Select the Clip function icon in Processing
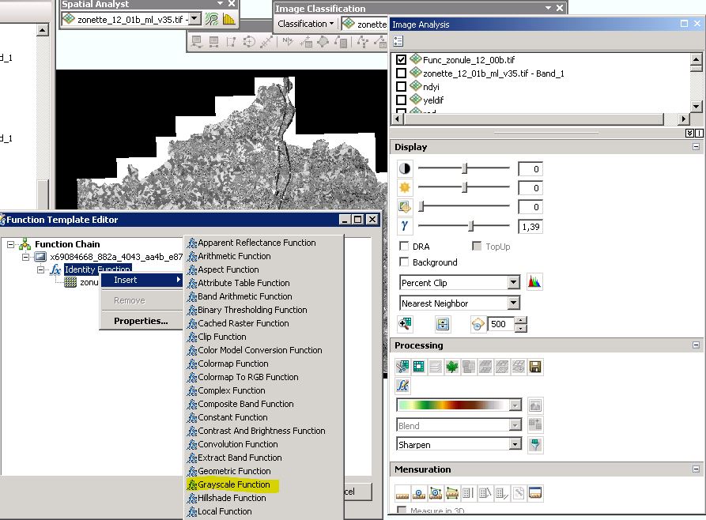Image resolution: width=706 pixels, height=520 pixels. pos(402,367)
